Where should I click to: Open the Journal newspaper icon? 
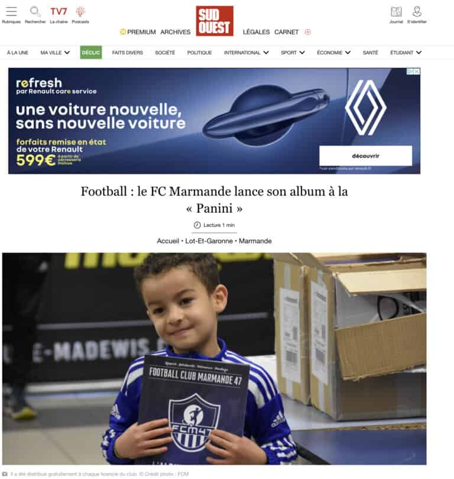coord(396,12)
